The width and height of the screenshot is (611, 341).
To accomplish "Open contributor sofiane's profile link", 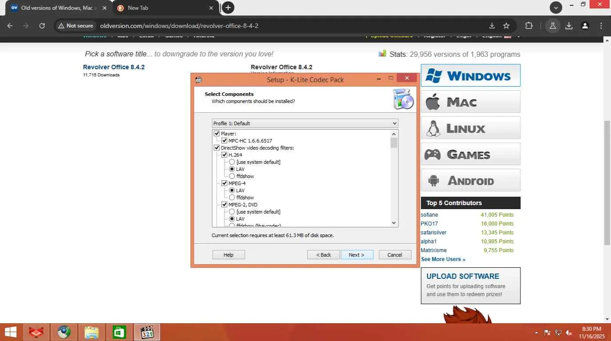I will 429,215.
